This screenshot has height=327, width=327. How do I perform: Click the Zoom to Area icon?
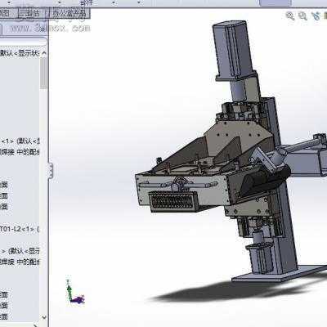tap(302, 16)
